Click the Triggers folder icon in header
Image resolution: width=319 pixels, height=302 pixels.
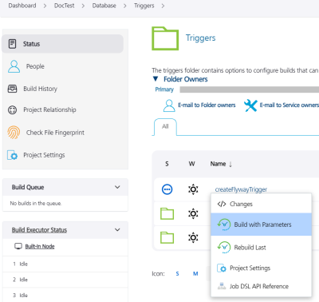click(165, 38)
